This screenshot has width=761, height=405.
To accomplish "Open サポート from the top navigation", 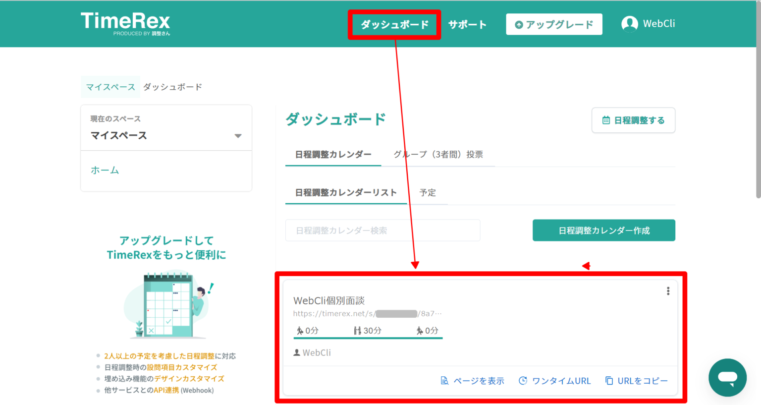I will pyautogui.click(x=467, y=24).
